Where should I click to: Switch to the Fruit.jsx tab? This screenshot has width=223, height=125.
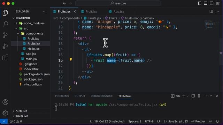coord(91,11)
